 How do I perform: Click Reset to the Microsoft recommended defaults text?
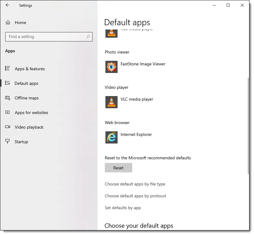point(148,158)
